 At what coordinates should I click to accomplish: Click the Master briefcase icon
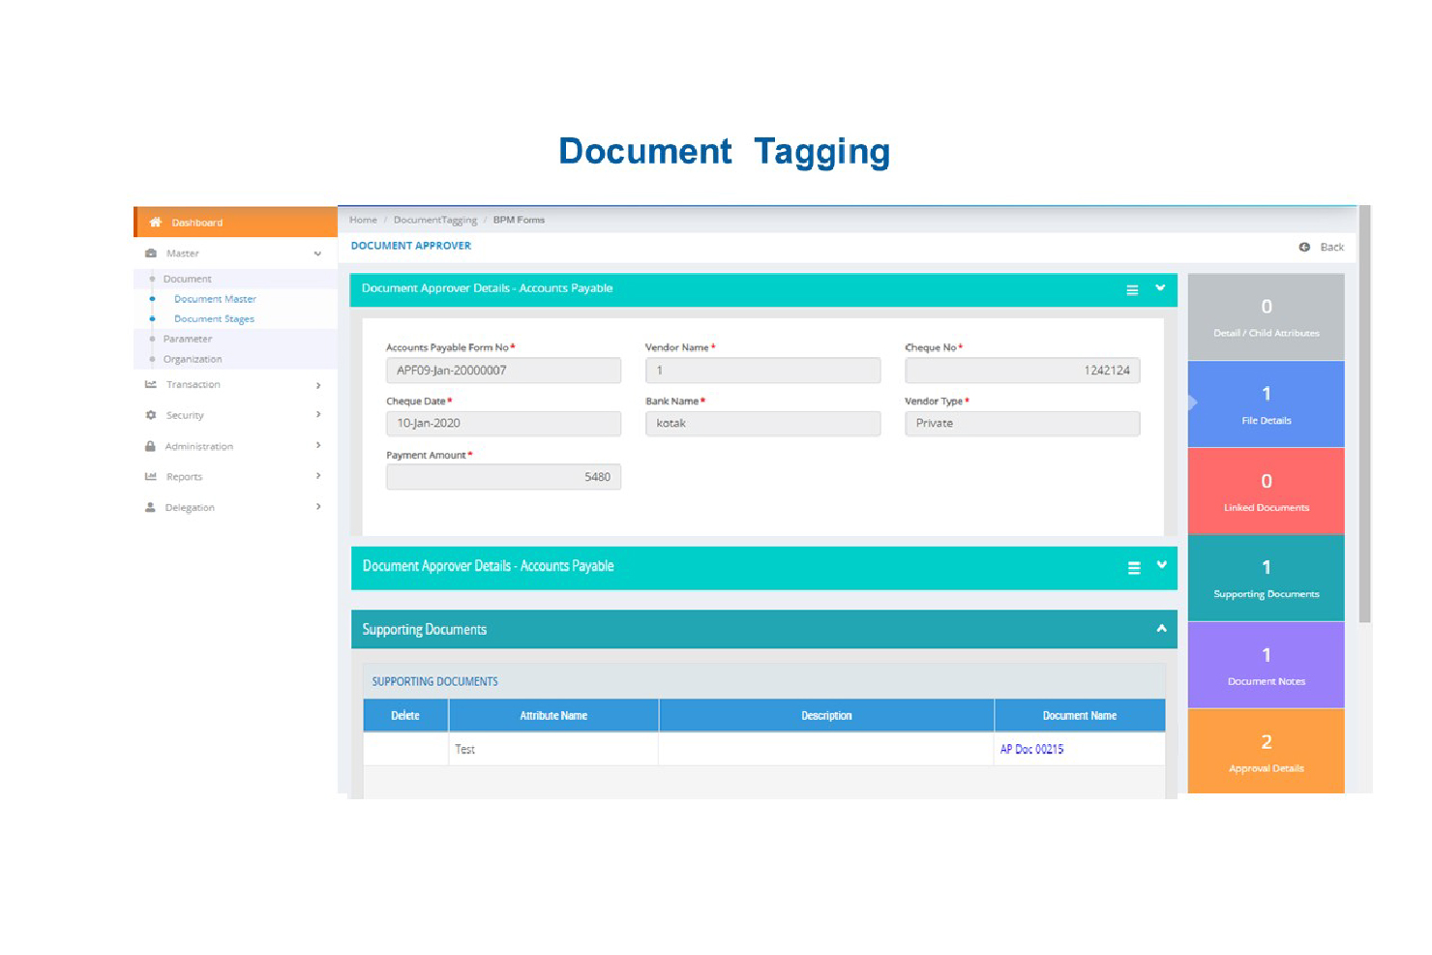151,254
